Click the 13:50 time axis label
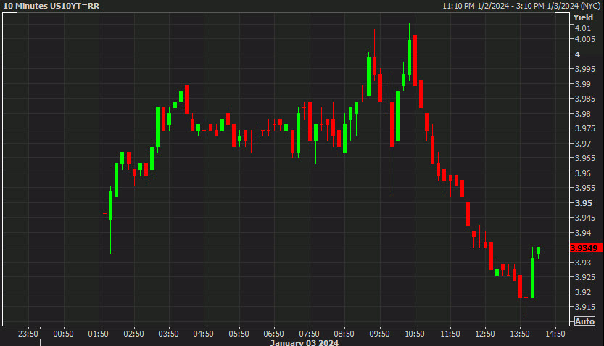Image resolution: width=604 pixels, height=346 pixels. (520, 334)
